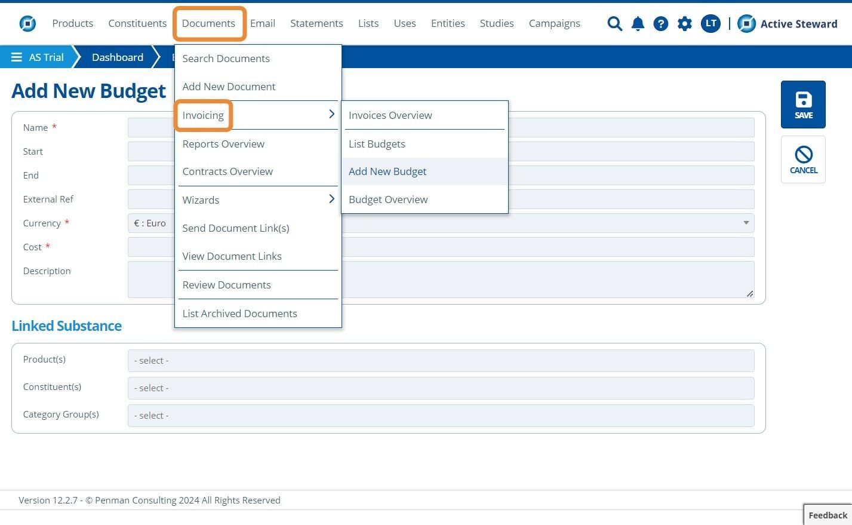Click the AS Trial breadcrumb label
This screenshot has height=525, width=852.
point(47,57)
